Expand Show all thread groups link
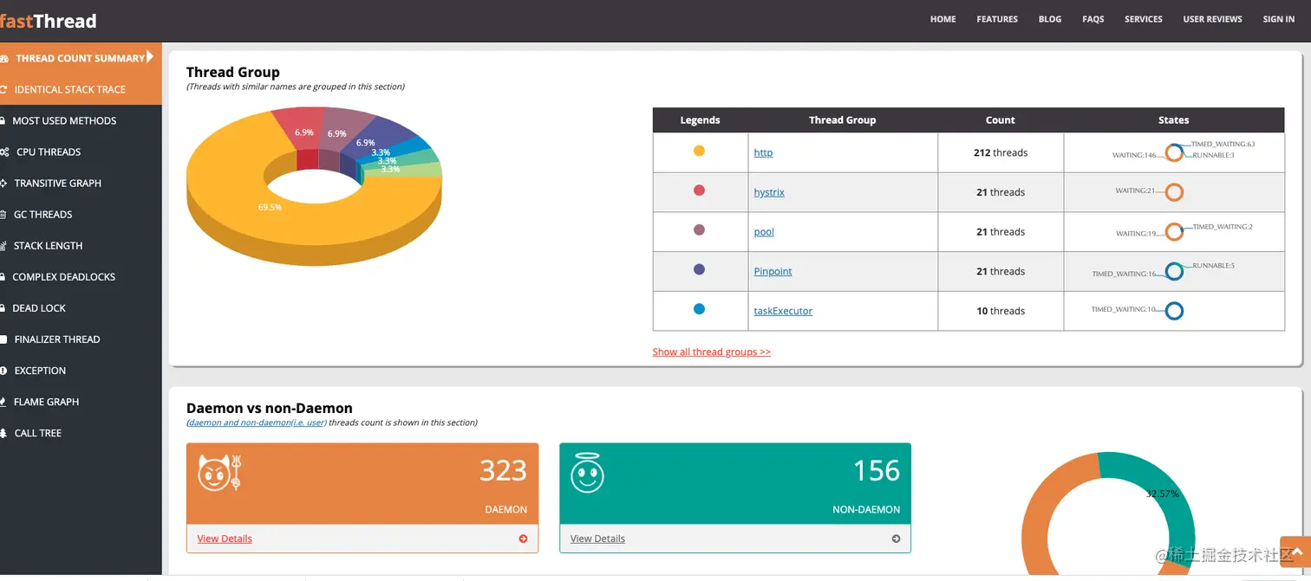The height and width of the screenshot is (581, 1311). [711, 352]
